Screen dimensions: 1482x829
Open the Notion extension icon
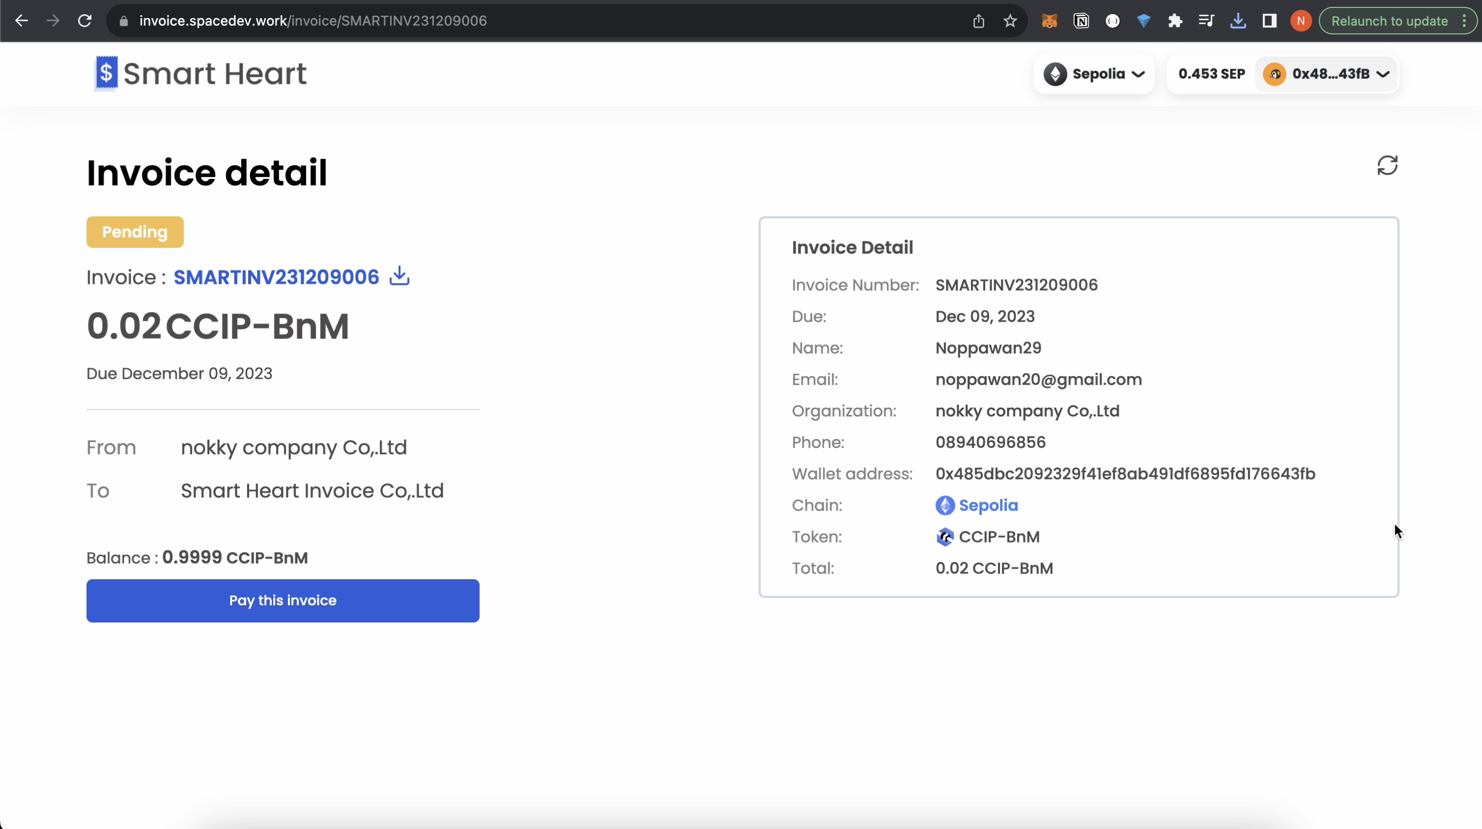coord(1081,21)
